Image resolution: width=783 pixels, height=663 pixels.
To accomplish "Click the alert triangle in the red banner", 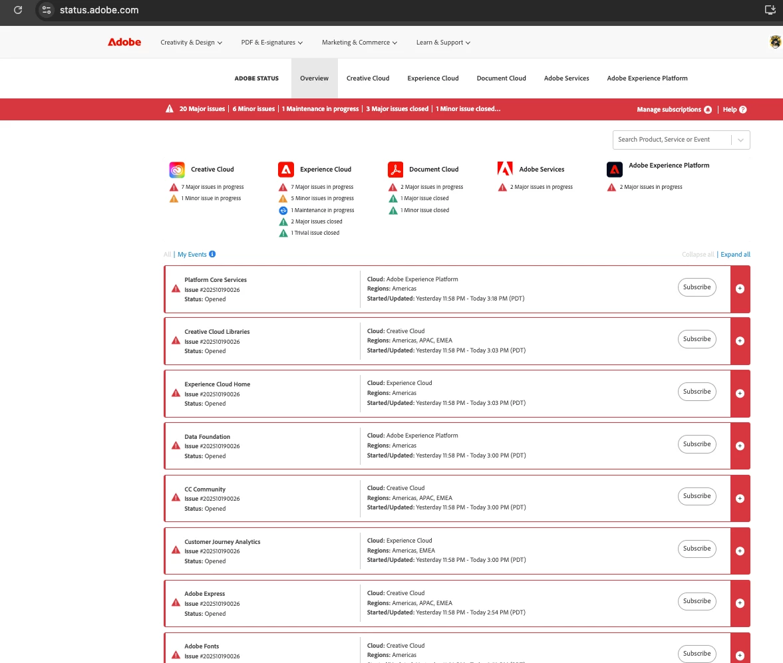I will point(170,109).
